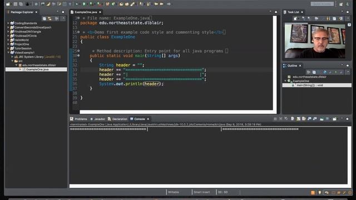Switch to the Javadoc tab

[x=98, y=119]
